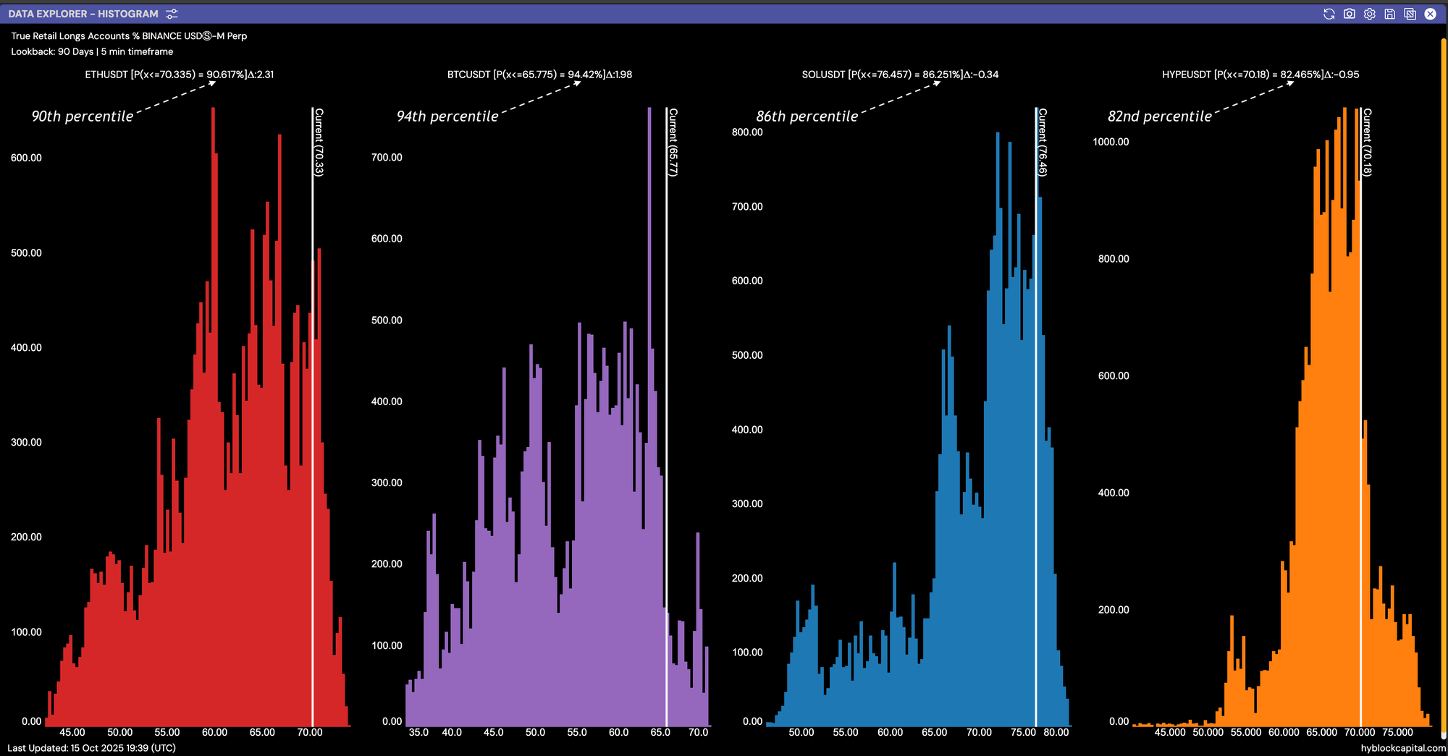This screenshot has height=756, width=1448.
Task: Click the BTCUSDT Current (65.77) marker label
Action: tap(673, 143)
